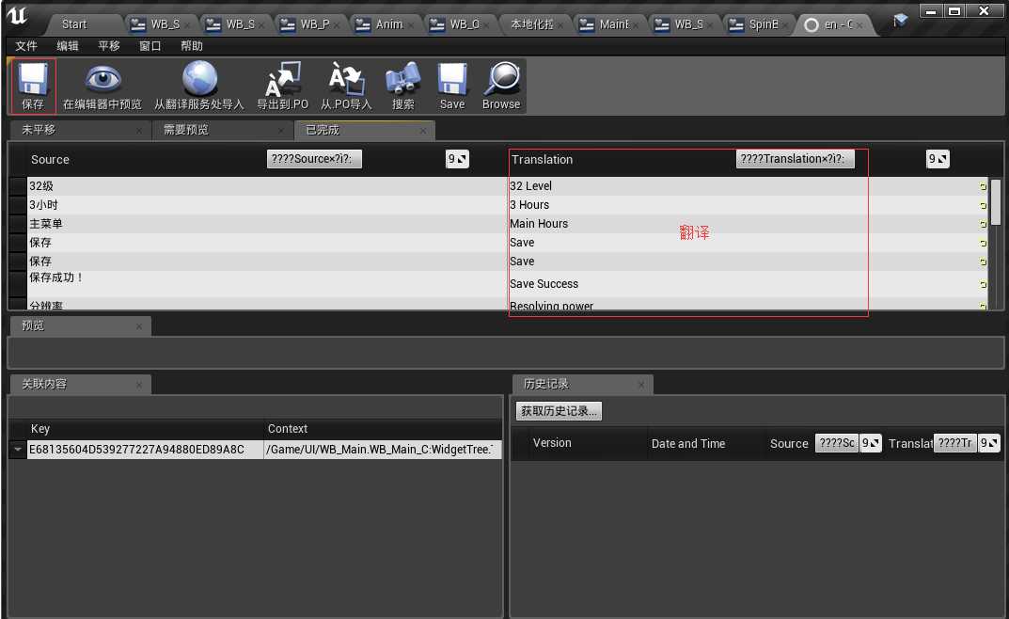
Task: Click the 导出到.PO export icon
Action: pos(282,85)
